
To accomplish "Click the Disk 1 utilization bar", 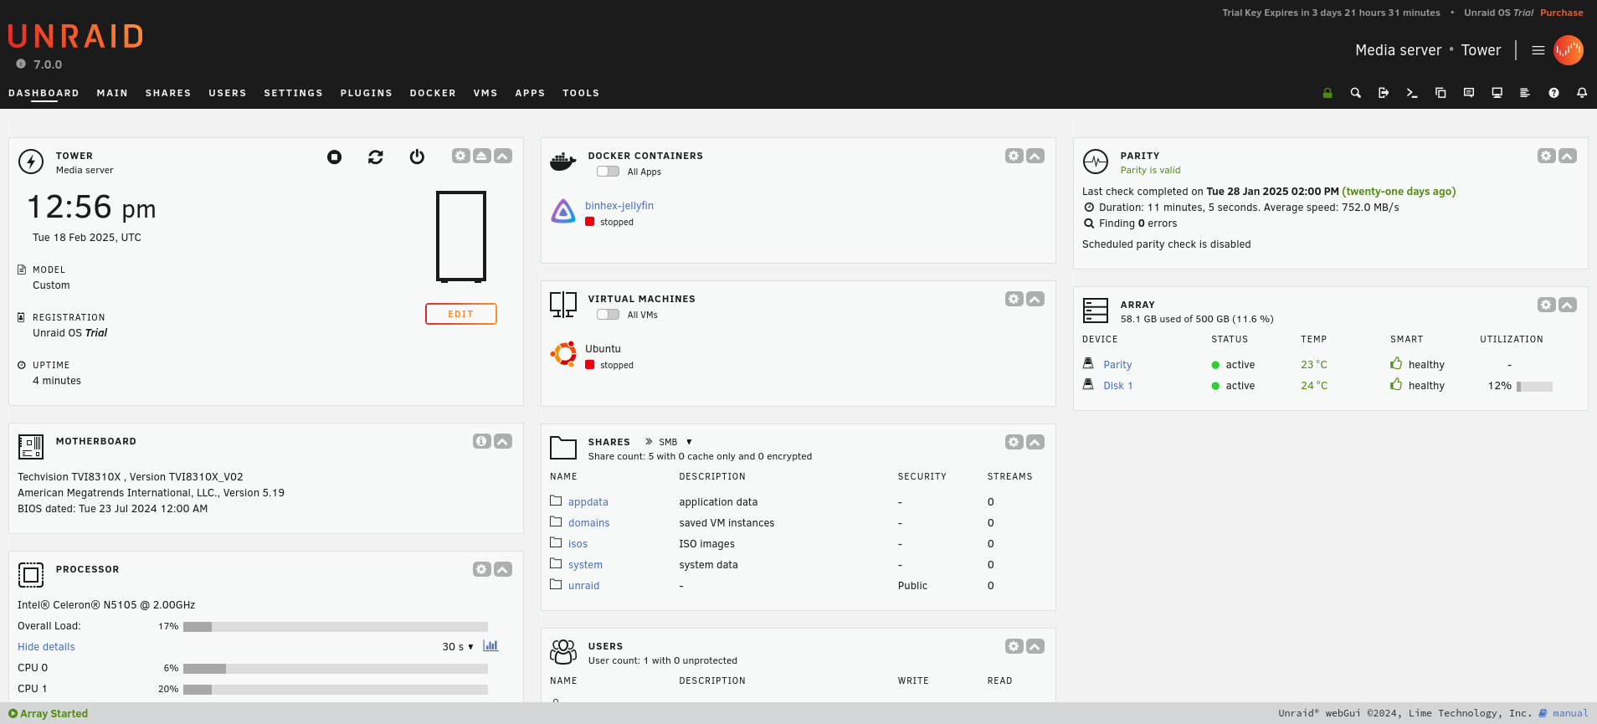I will pos(1534,386).
